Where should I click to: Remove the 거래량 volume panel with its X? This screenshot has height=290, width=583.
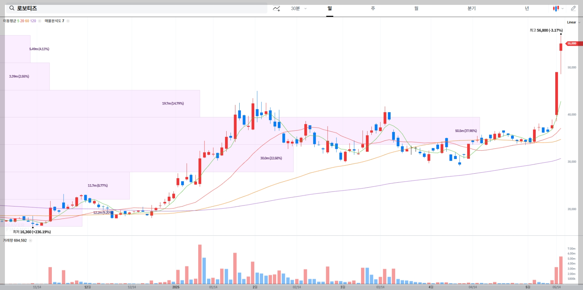click(x=30, y=241)
